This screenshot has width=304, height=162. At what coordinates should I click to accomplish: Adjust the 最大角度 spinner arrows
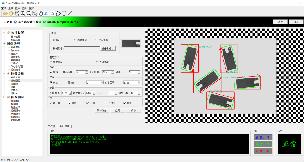click(113, 72)
